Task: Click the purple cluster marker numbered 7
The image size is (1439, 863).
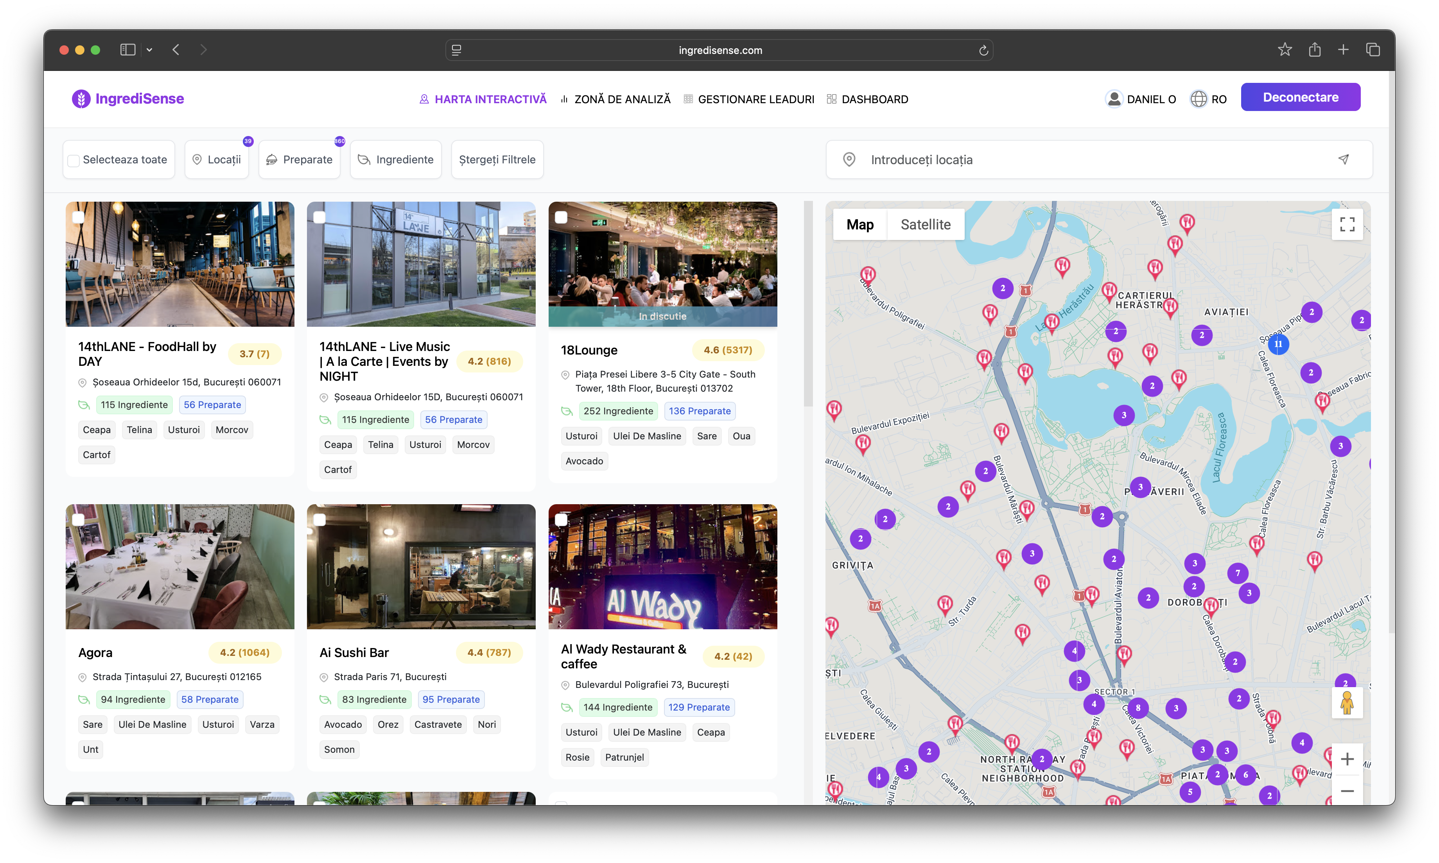Action: tap(1238, 573)
